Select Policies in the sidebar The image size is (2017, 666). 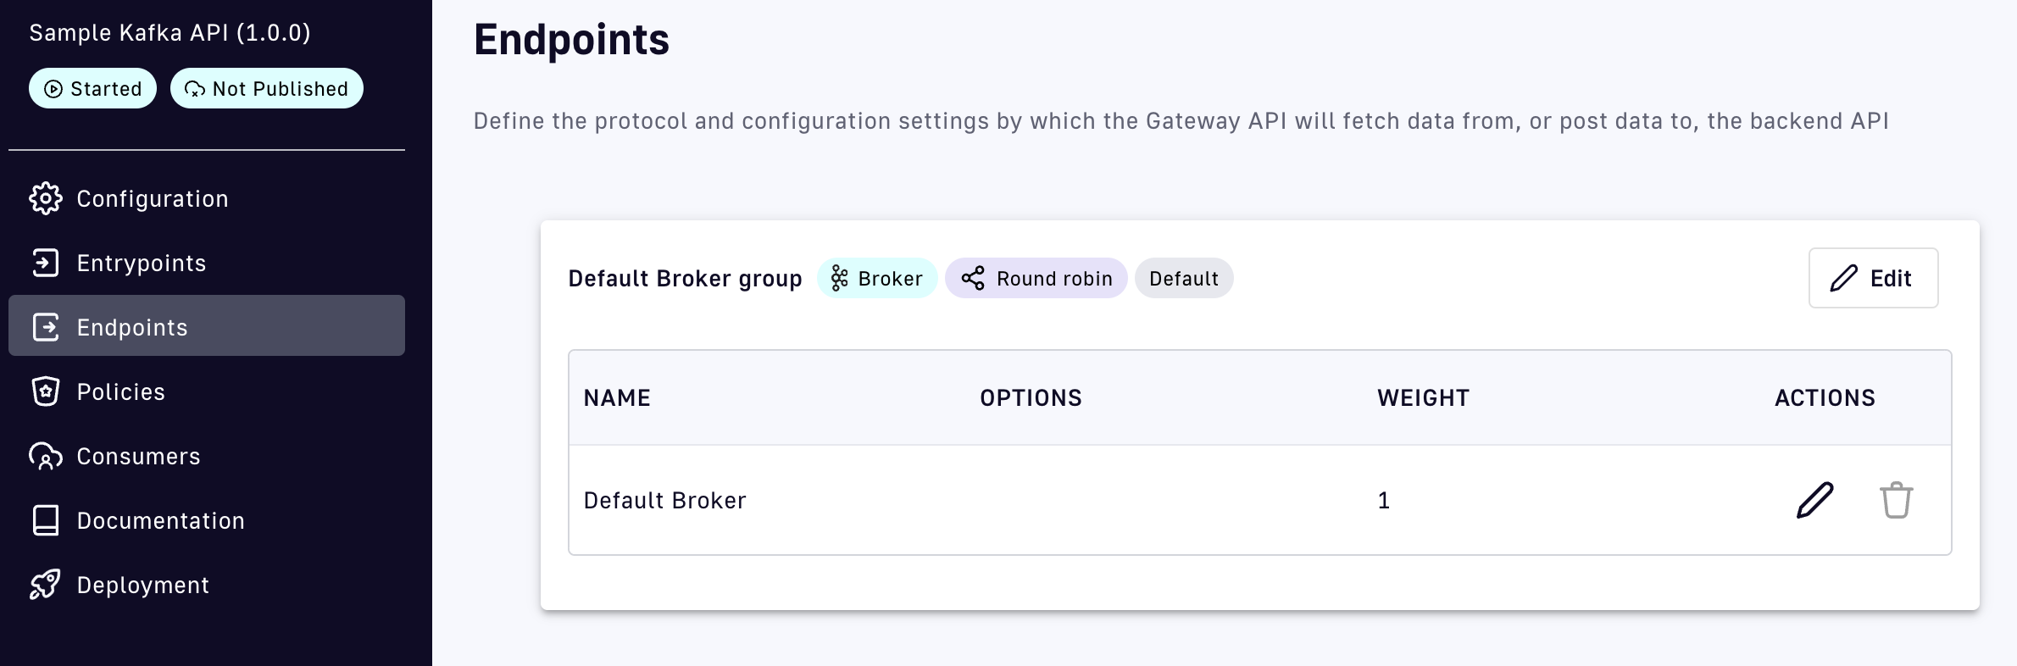point(121,391)
